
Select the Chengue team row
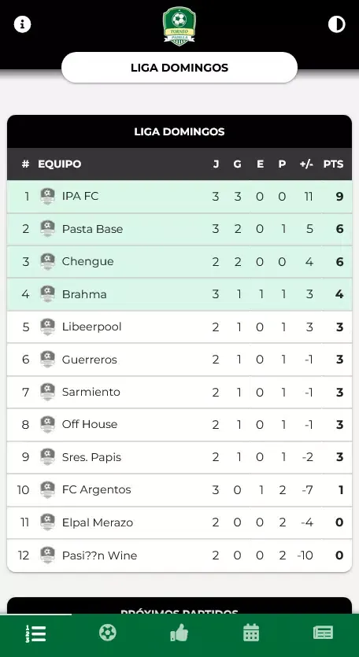point(179,262)
